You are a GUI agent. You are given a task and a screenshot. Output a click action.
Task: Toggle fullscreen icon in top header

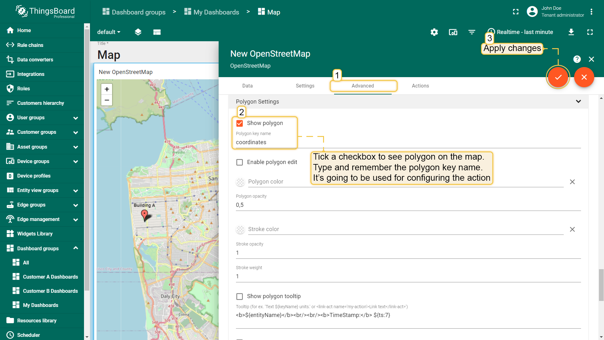tap(516, 12)
